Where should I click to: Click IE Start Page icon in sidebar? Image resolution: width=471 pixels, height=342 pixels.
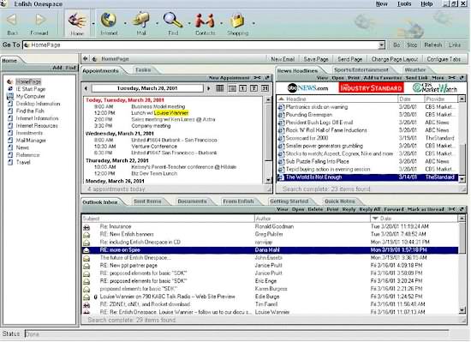[10, 89]
